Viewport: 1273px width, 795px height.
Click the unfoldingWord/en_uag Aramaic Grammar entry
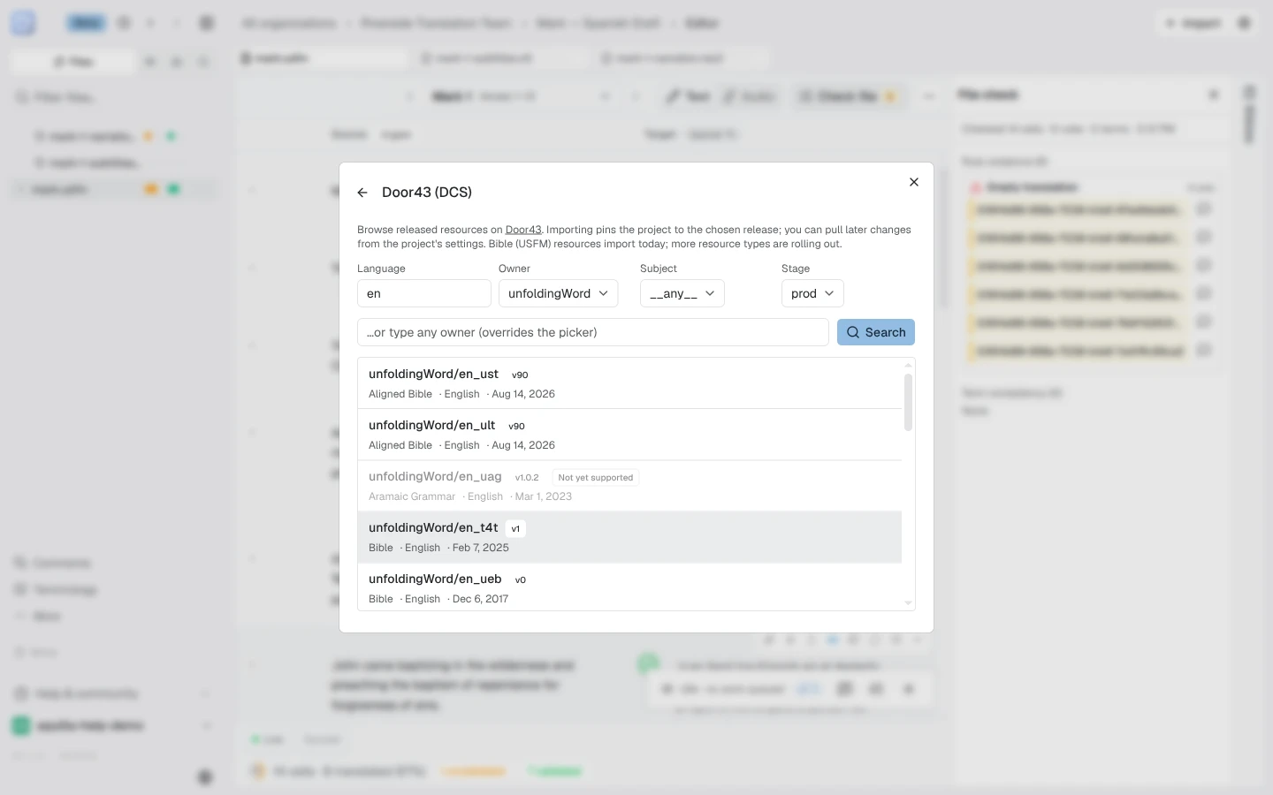629,486
